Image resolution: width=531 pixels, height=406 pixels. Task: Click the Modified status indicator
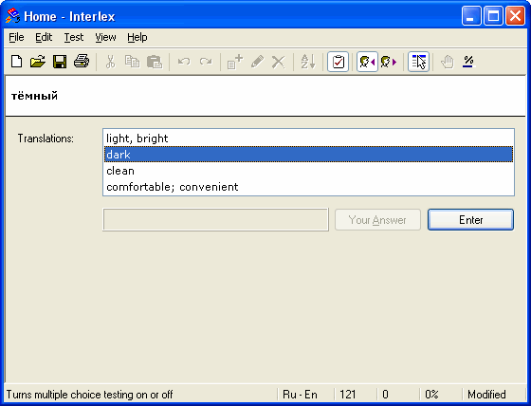(486, 395)
